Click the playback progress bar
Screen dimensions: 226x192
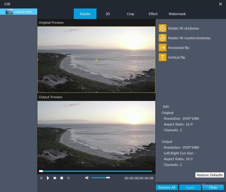pyautogui.click(x=96, y=171)
